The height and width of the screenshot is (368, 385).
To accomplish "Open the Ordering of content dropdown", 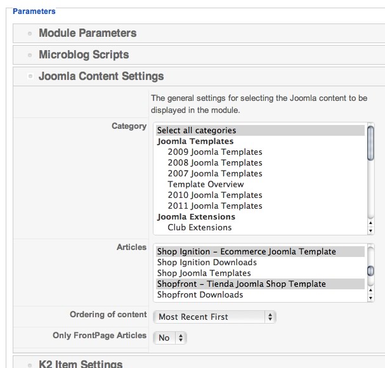I will point(214,317).
